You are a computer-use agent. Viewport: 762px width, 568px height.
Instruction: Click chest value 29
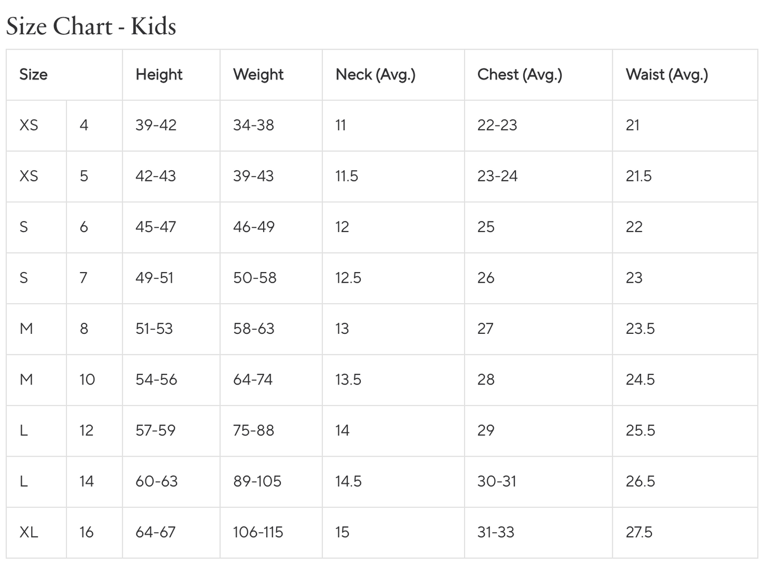point(486,430)
